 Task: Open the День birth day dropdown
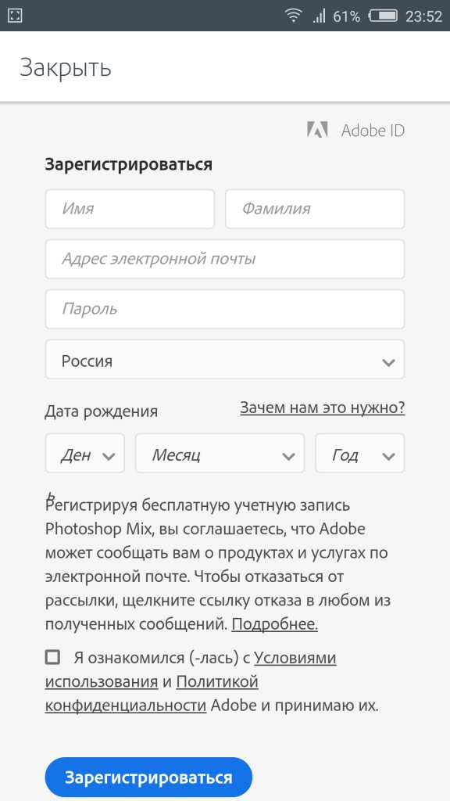pos(84,453)
